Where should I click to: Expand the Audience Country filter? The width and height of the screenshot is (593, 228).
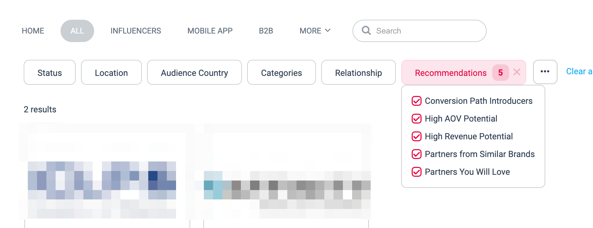[194, 73]
